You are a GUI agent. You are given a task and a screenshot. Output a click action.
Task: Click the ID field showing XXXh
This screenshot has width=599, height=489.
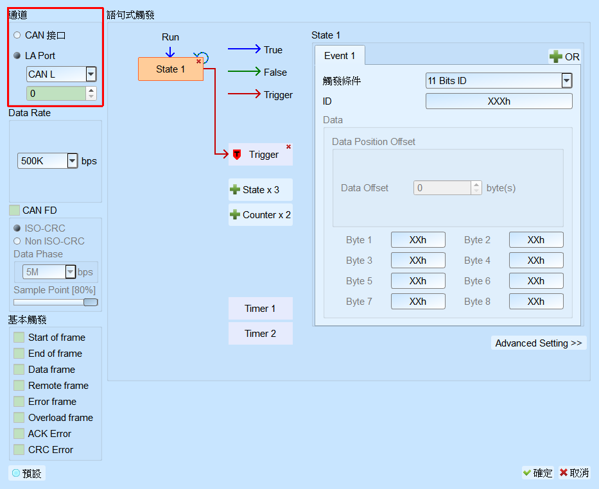499,101
